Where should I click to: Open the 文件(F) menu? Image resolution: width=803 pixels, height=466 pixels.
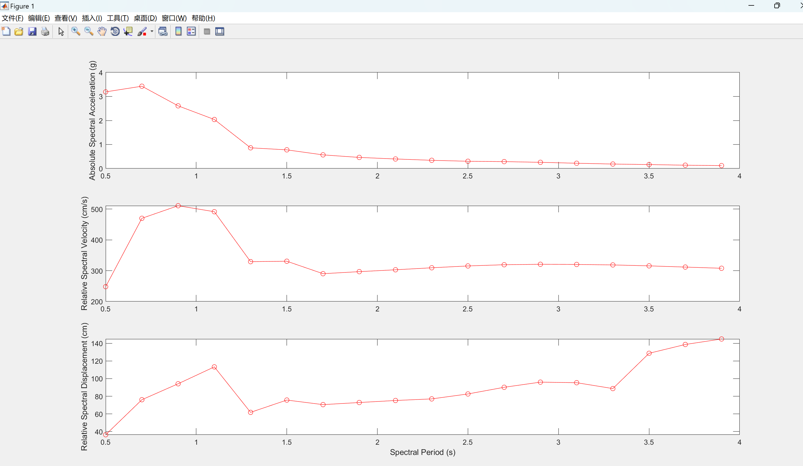coord(13,18)
